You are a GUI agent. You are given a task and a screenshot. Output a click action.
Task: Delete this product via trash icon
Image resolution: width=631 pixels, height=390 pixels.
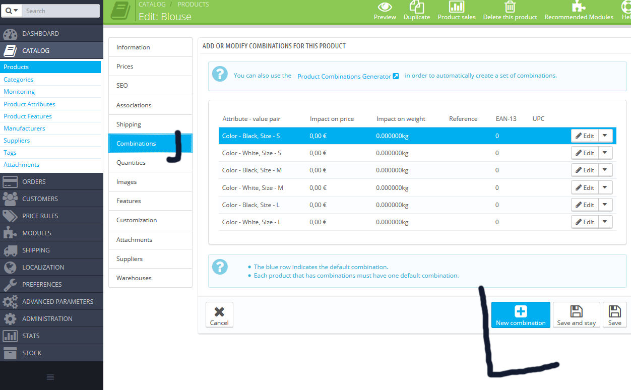[x=510, y=7]
